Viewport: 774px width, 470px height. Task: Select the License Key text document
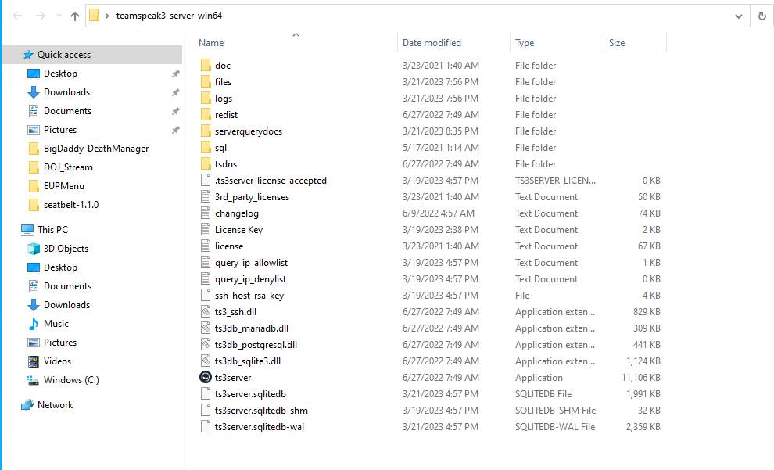pyautogui.click(x=238, y=230)
